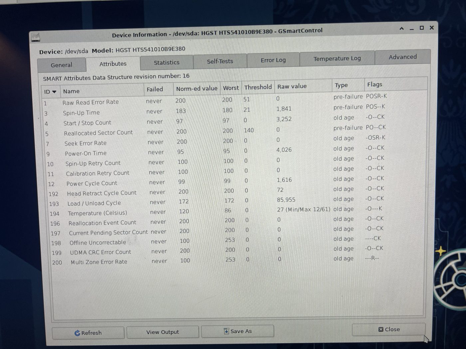The height and width of the screenshot is (349, 466).
Task: Switch to the General tab
Action: pyautogui.click(x=62, y=65)
